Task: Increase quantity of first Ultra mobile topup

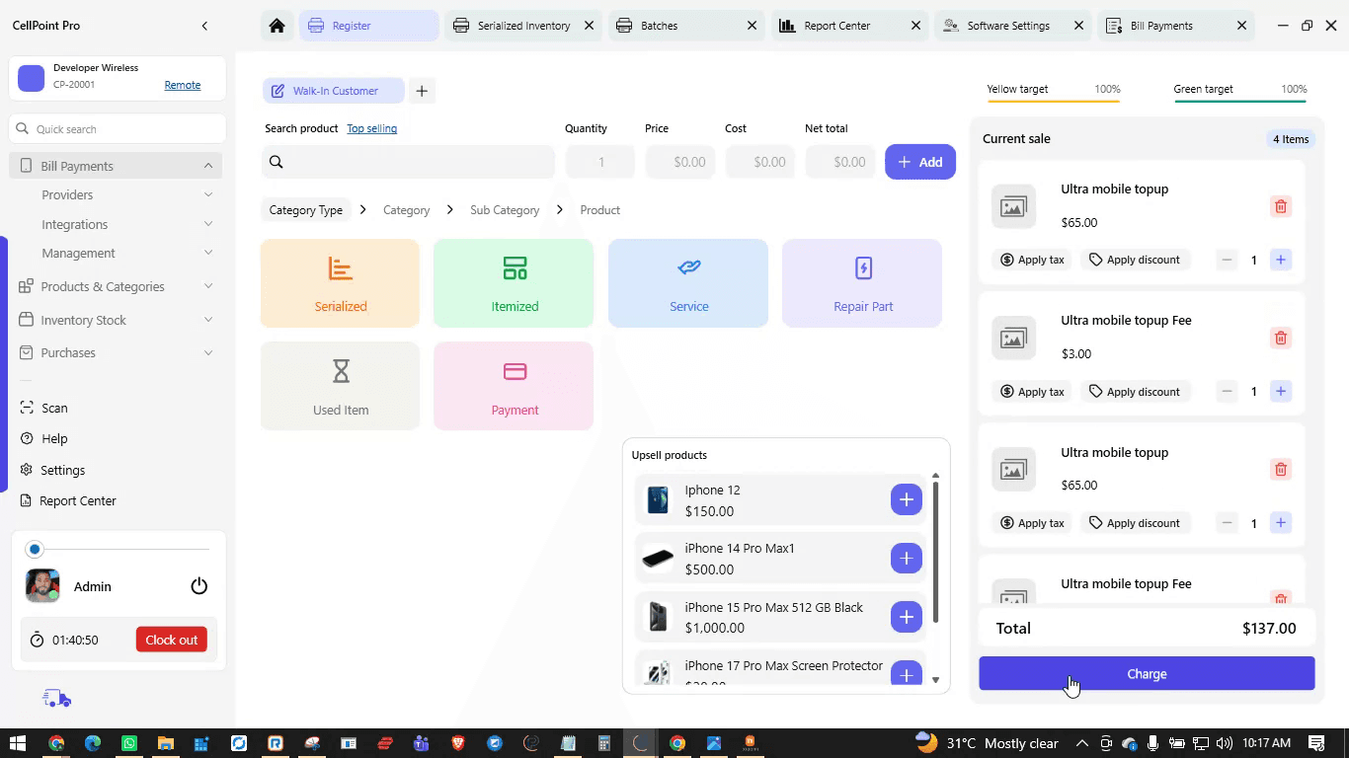Action: click(1281, 260)
